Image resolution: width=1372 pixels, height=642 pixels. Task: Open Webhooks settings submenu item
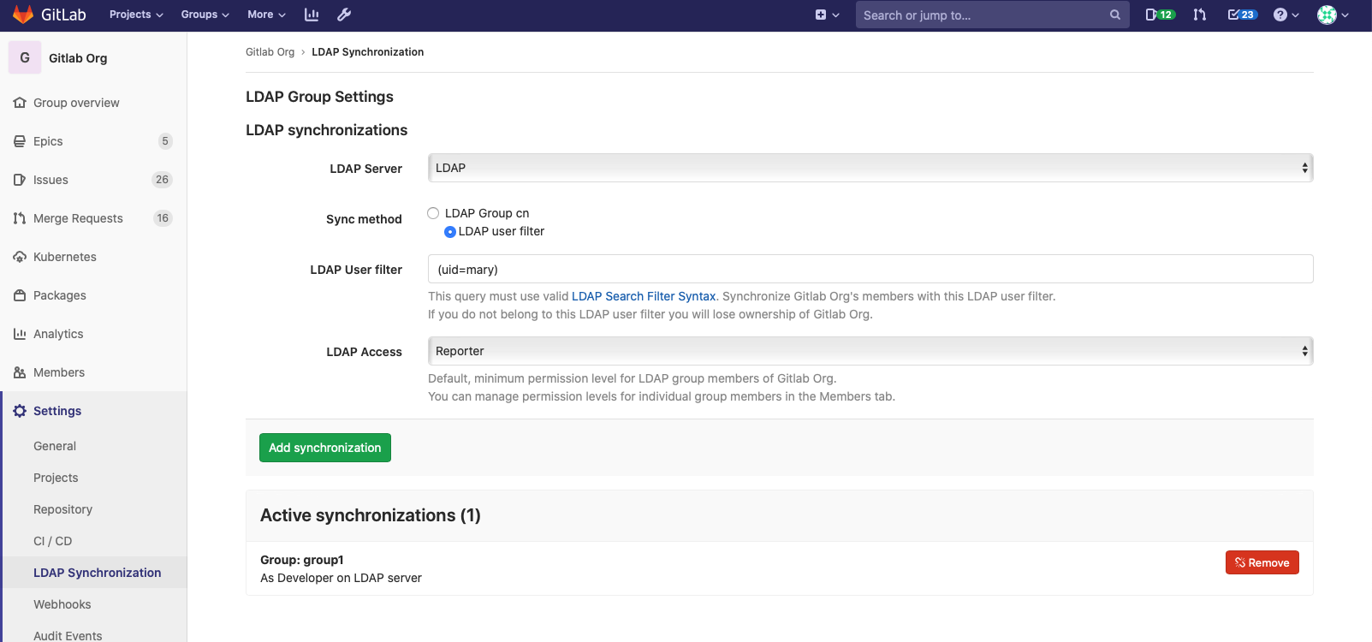click(62, 604)
